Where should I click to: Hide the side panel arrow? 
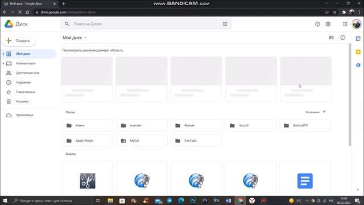pos(358,190)
